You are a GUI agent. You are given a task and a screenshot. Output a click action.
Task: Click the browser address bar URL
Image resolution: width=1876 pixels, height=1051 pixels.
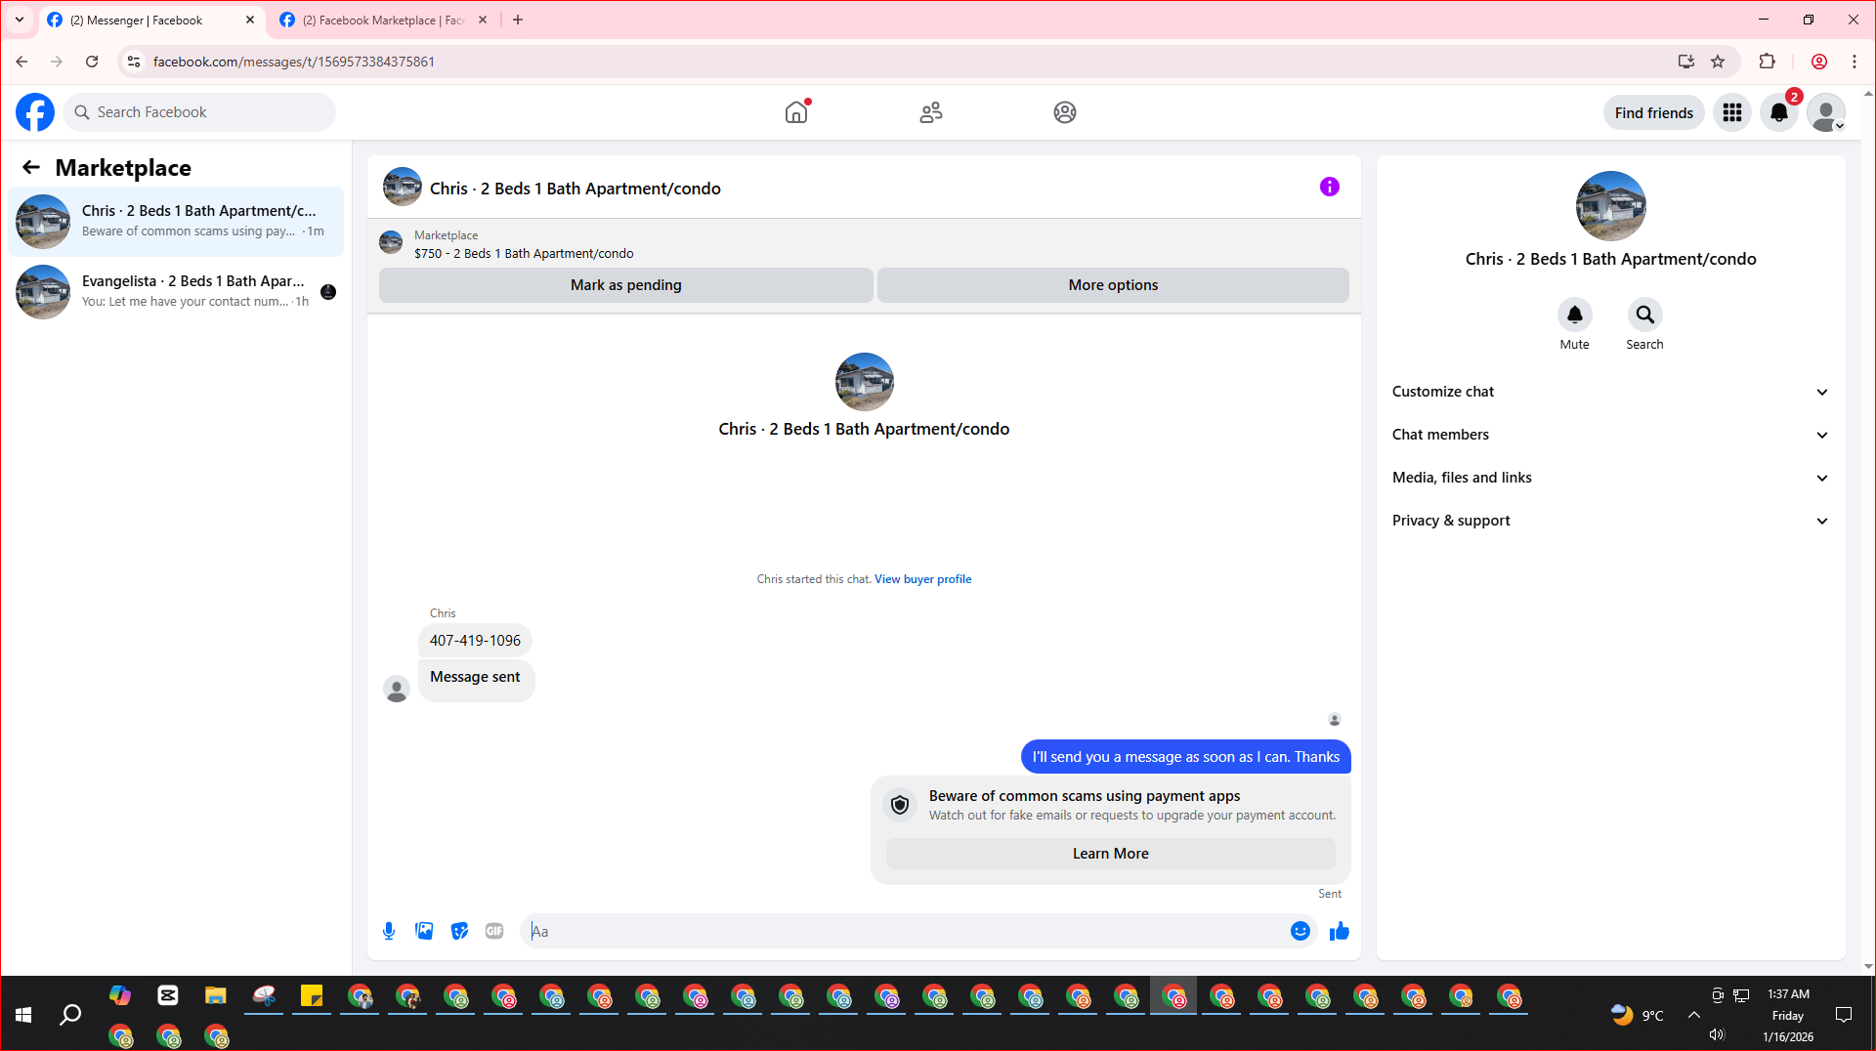pos(294,62)
